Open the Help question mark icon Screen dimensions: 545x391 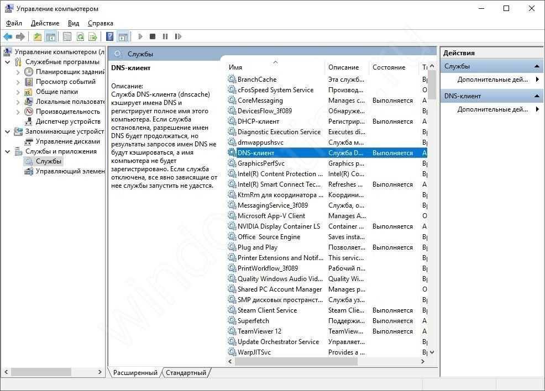pos(109,36)
